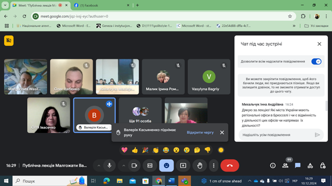Turn on captions with the CC icon

coord(150,165)
